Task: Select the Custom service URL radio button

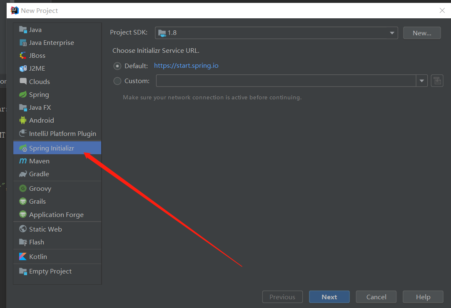Action: (x=117, y=81)
